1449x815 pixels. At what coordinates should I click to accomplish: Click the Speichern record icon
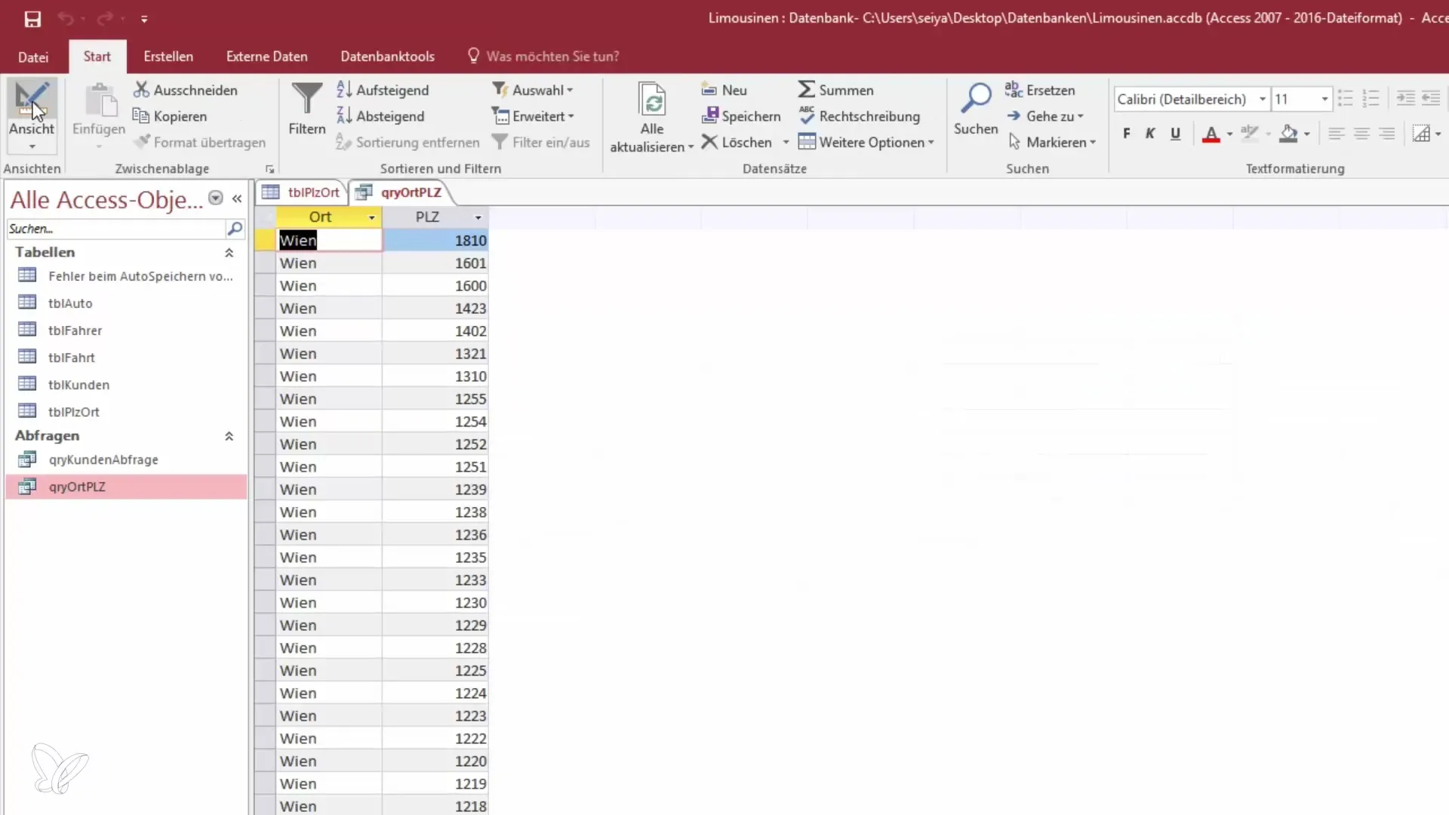tap(709, 115)
